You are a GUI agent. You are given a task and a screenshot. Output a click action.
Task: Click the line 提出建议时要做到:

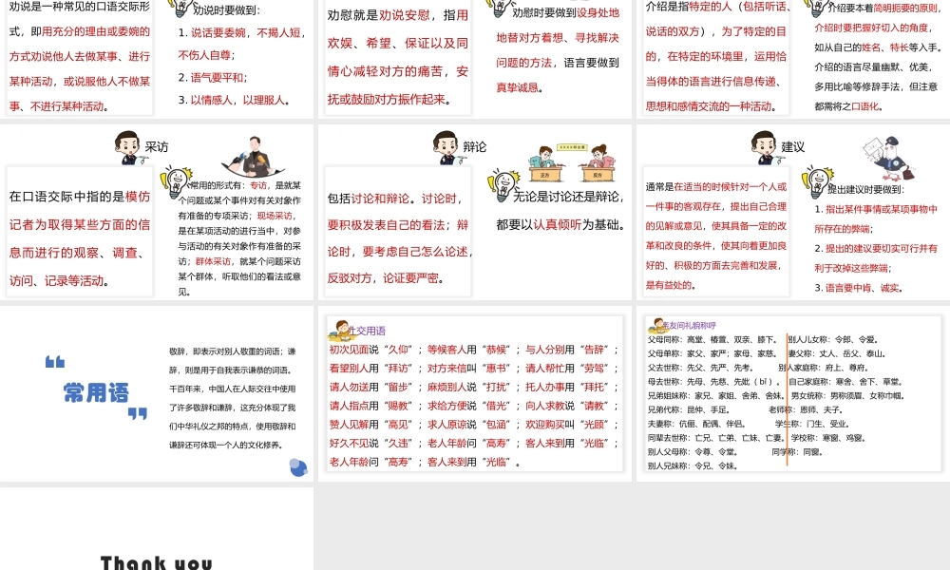[865, 189]
